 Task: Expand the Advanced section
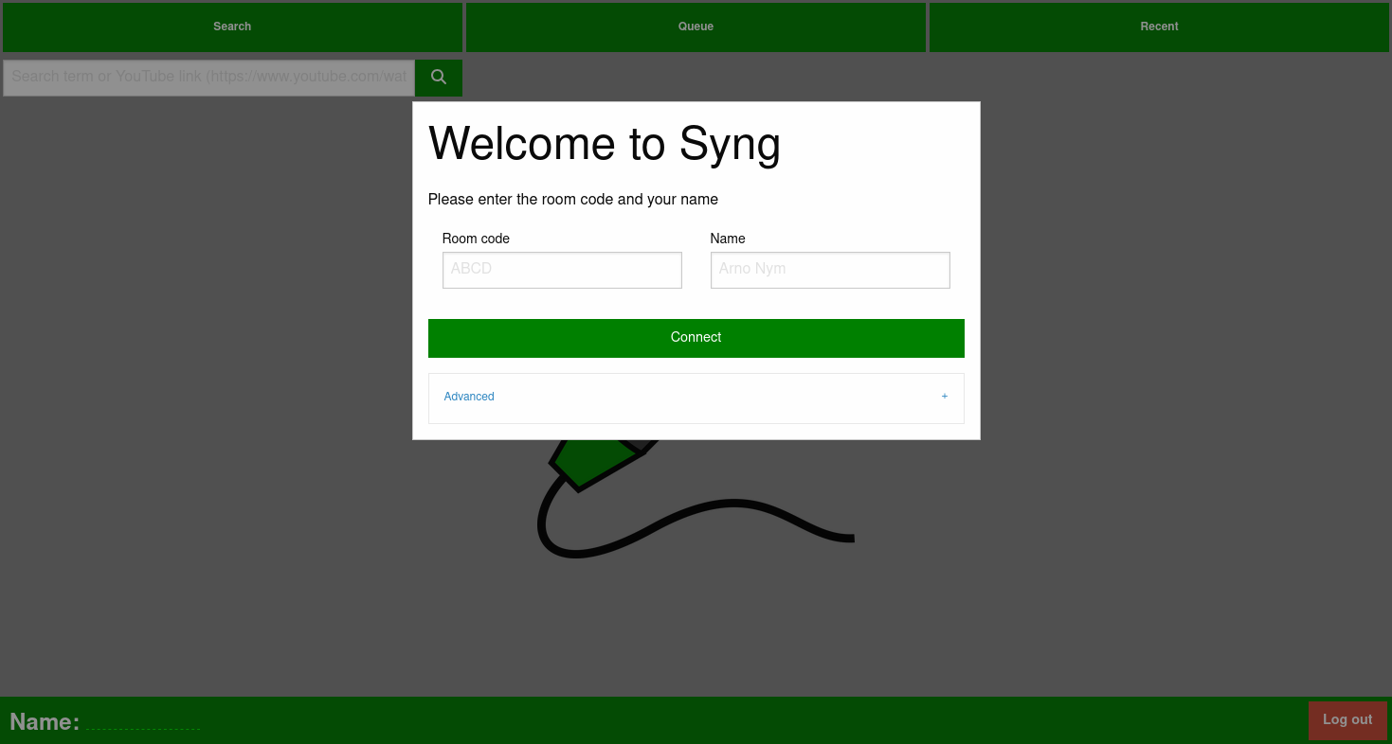[469, 397]
